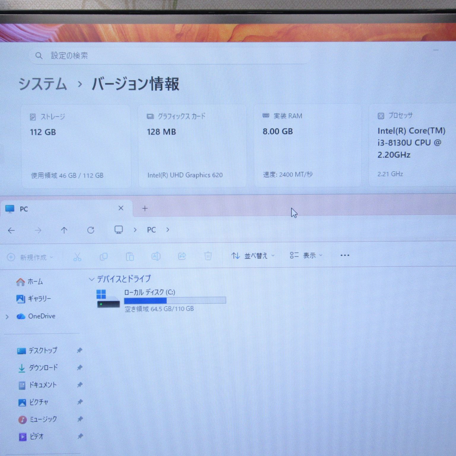Click the Share icon in toolbar
The image size is (456, 456).
[x=182, y=256]
